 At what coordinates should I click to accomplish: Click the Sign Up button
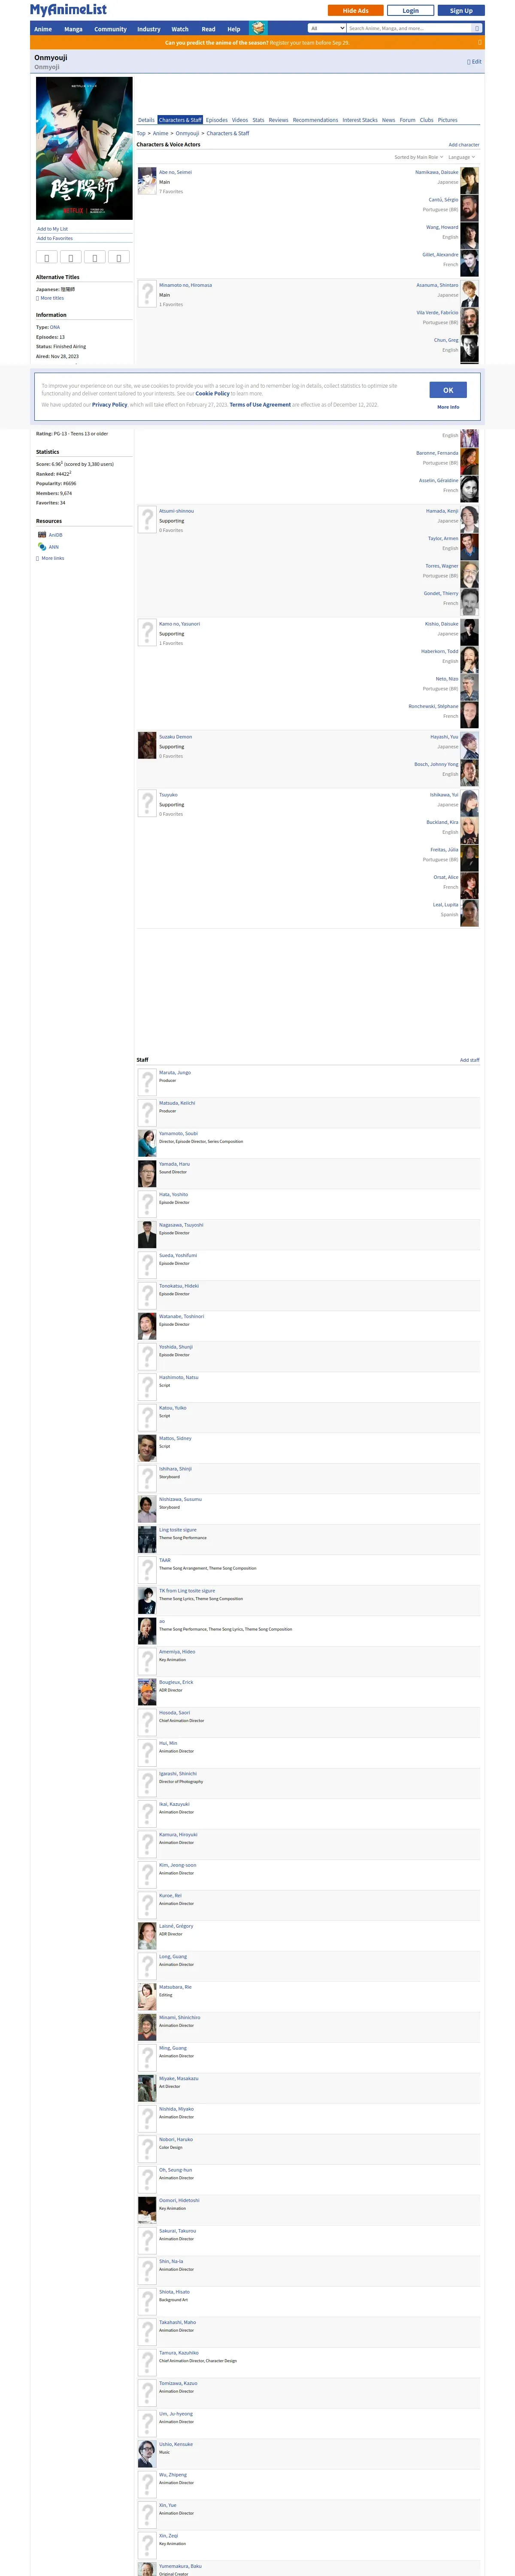pos(461,10)
